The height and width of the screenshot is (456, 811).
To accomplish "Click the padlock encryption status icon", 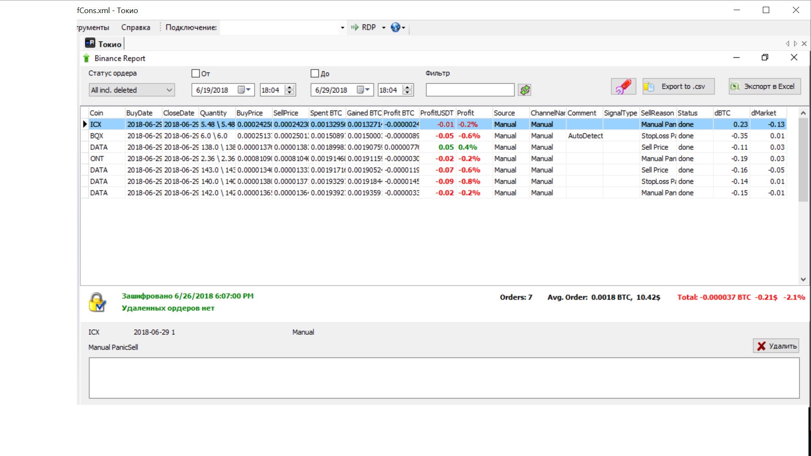I will (x=97, y=302).
